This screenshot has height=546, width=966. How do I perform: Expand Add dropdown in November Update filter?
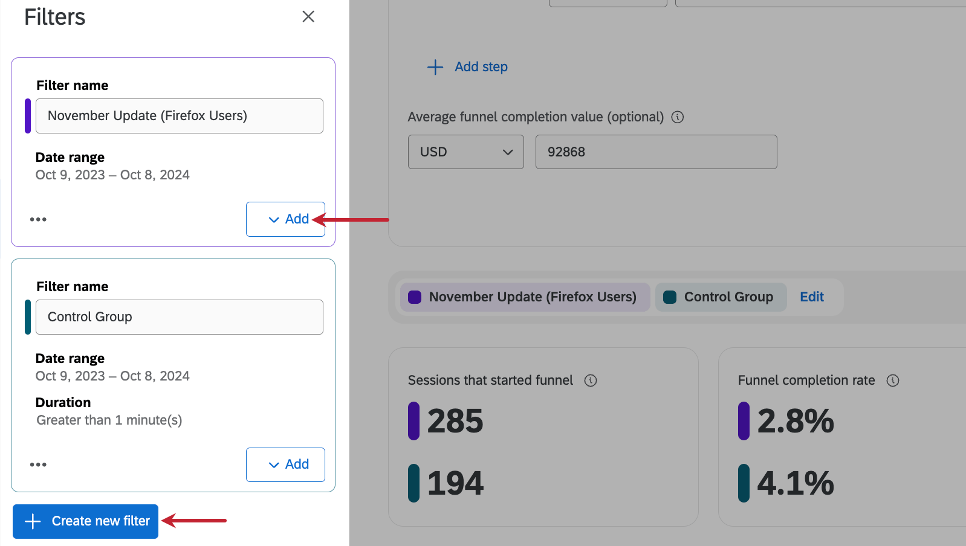tap(285, 219)
